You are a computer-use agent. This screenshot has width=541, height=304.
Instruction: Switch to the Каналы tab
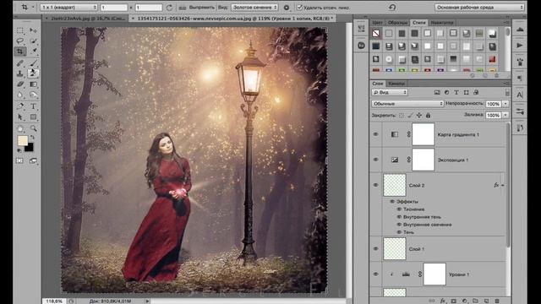(x=396, y=84)
